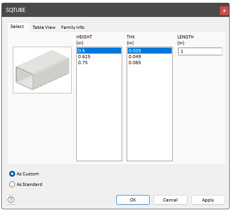Click empty area of THK listbox
The image size is (231, 212).
tap(150, 113)
